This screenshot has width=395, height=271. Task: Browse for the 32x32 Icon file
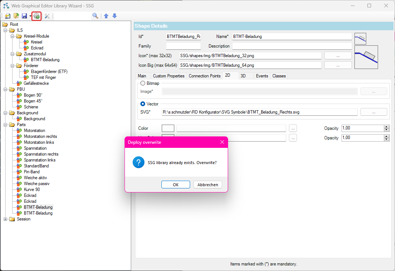coord(338,56)
